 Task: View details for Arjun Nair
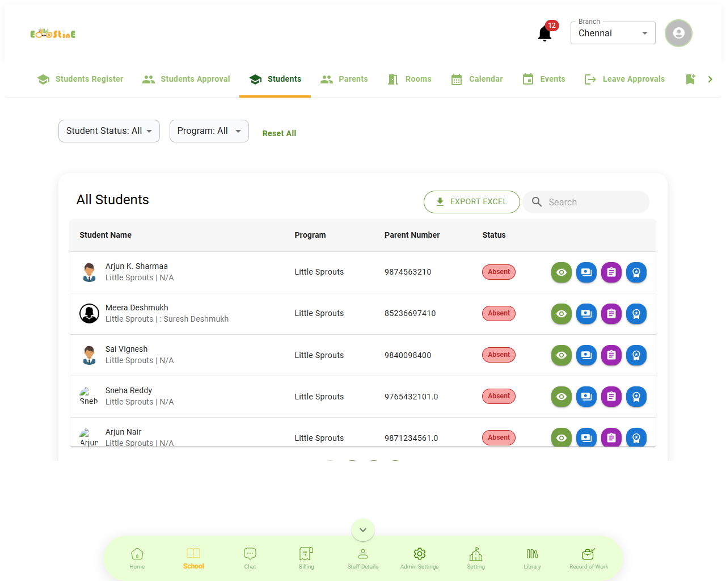point(562,437)
